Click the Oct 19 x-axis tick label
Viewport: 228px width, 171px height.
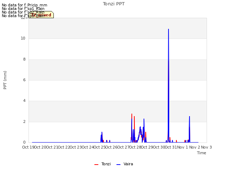point(28,147)
